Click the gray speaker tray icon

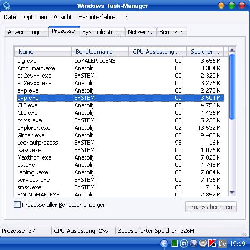coord(203,244)
